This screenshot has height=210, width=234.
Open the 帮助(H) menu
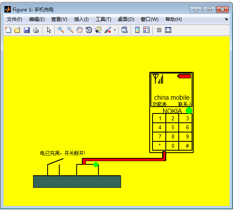[x=173, y=19]
